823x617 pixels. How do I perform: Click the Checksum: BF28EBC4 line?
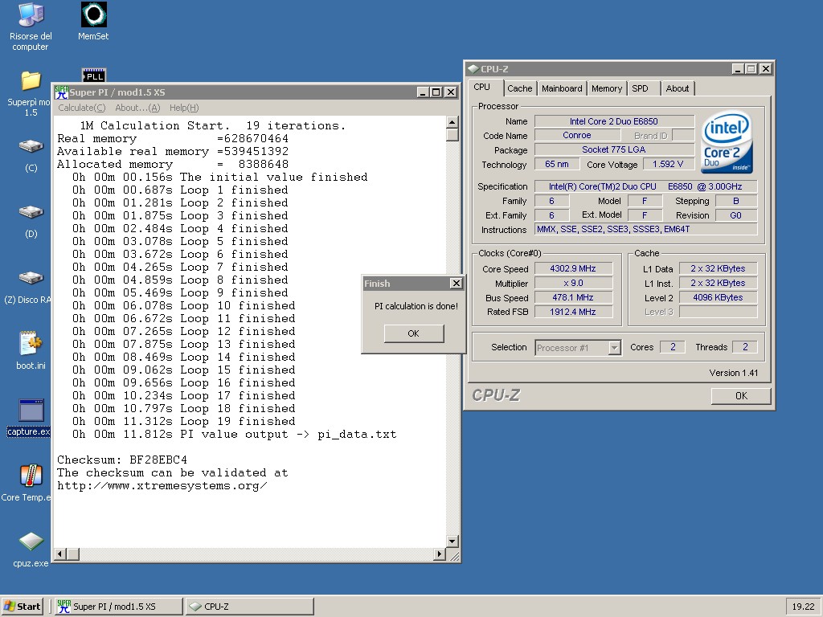(x=122, y=460)
